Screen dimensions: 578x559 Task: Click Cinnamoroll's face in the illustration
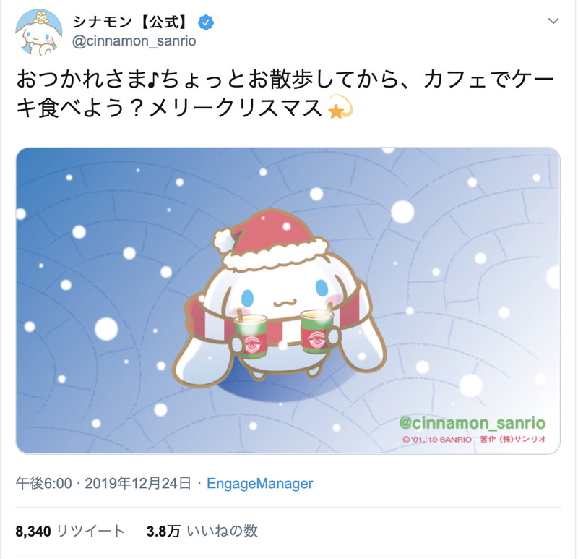(x=283, y=291)
